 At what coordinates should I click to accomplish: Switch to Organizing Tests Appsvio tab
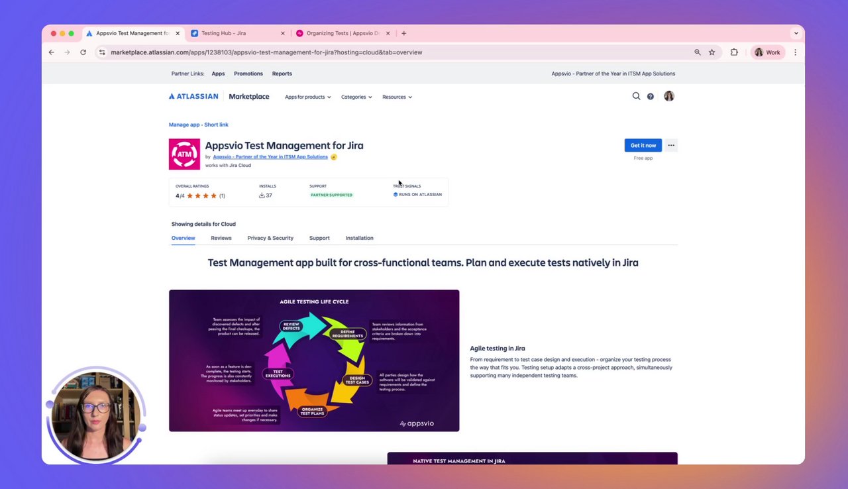[343, 33]
